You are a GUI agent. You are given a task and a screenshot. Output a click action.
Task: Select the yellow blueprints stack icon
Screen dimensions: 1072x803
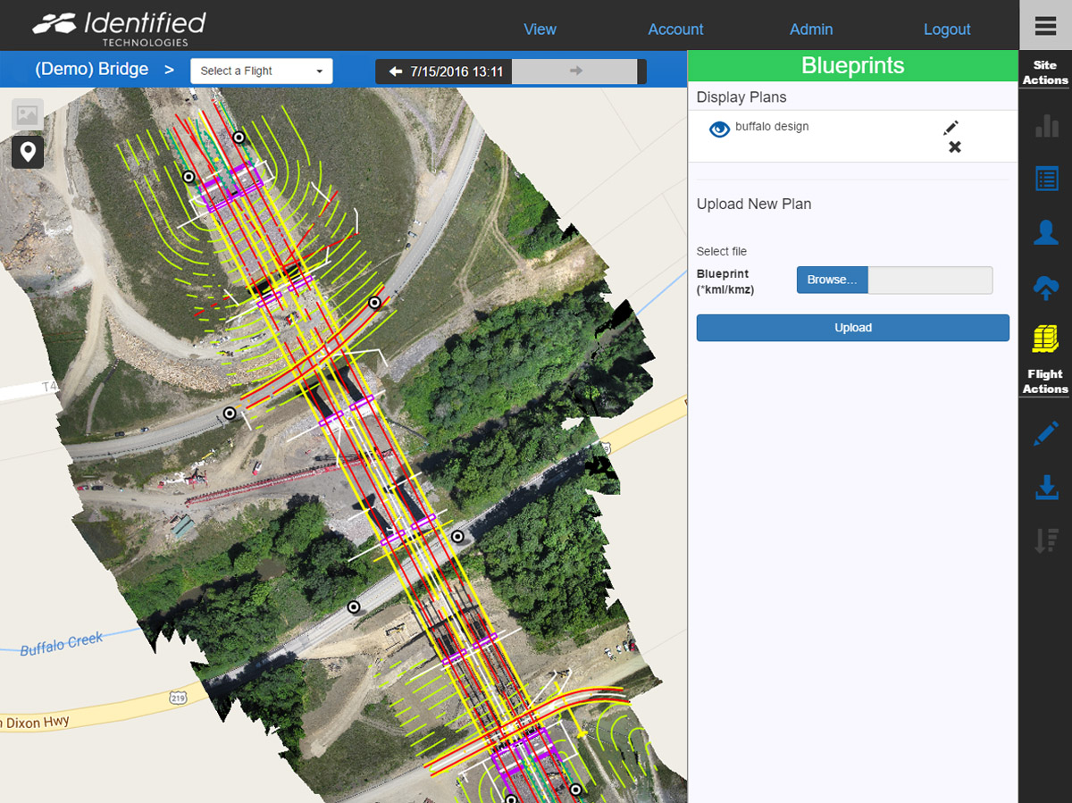point(1046,339)
